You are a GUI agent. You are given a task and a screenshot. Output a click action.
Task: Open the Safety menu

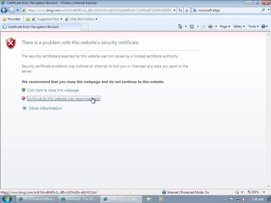point(239,26)
